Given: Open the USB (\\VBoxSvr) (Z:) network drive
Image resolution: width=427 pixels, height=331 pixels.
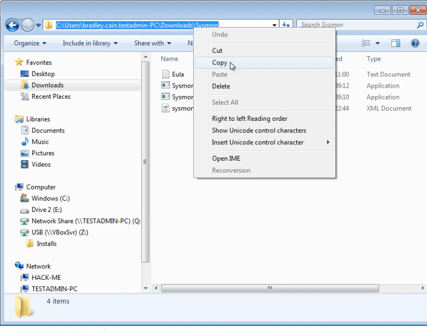Looking at the screenshot, I should pyautogui.click(x=59, y=232).
